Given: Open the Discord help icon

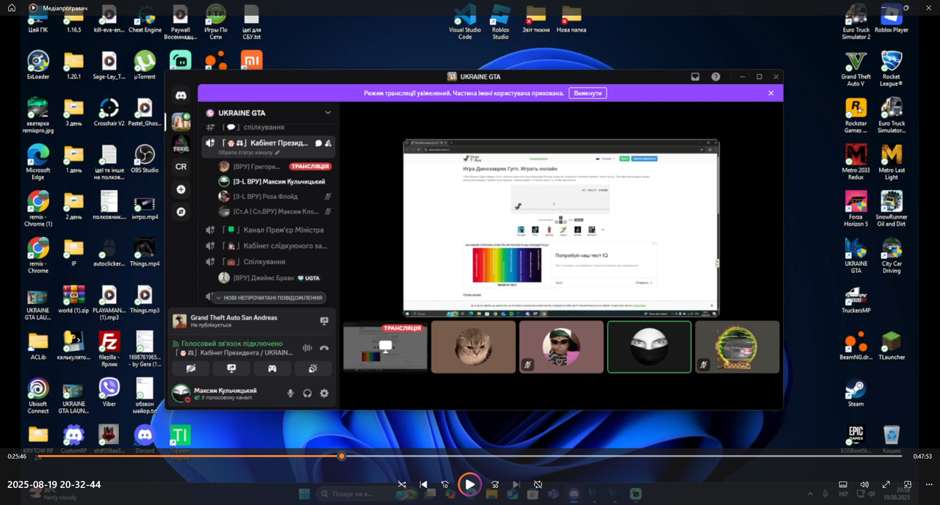Looking at the screenshot, I should point(716,76).
